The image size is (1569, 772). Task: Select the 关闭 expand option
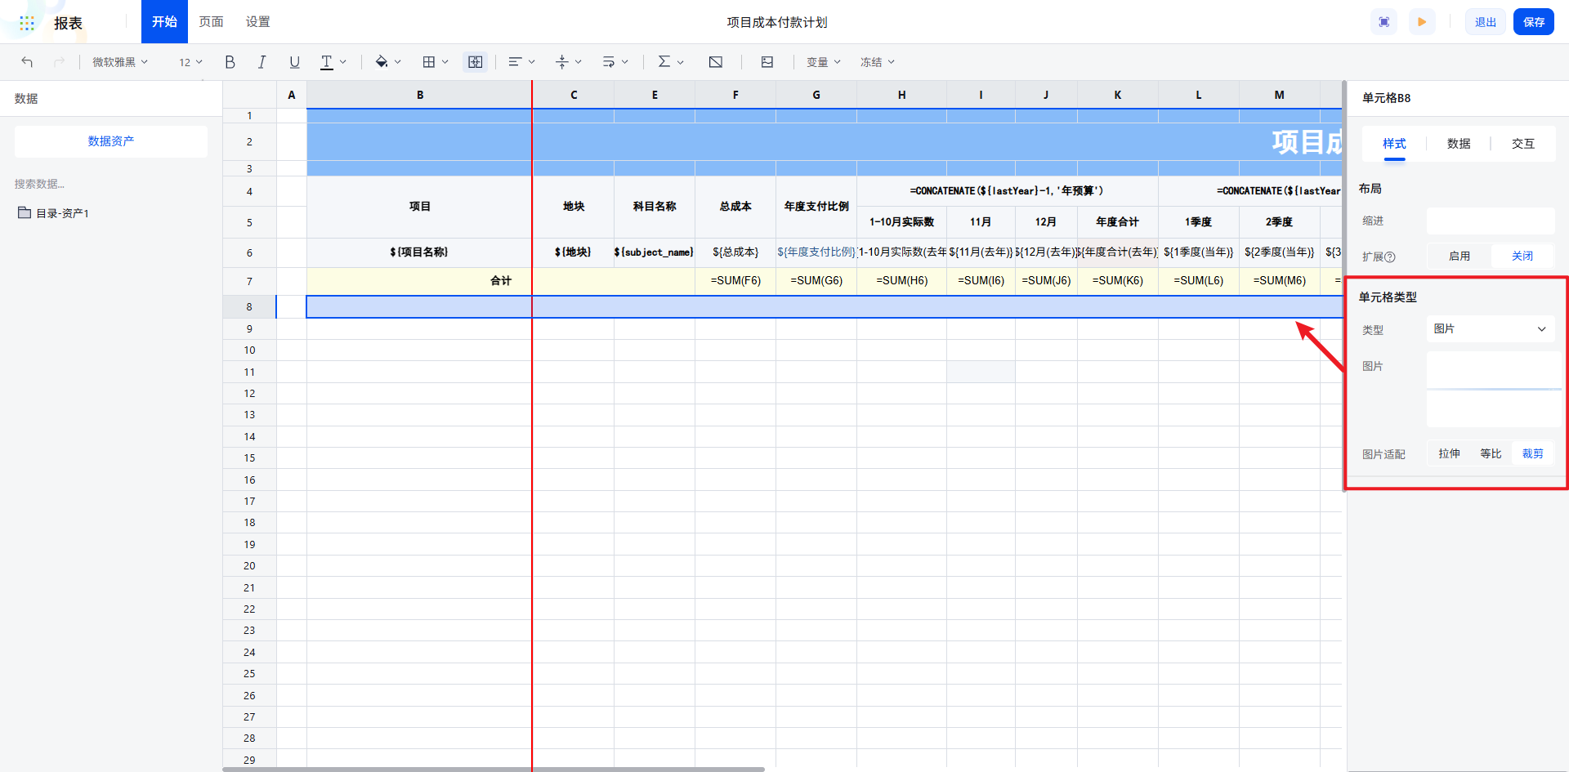tap(1522, 257)
